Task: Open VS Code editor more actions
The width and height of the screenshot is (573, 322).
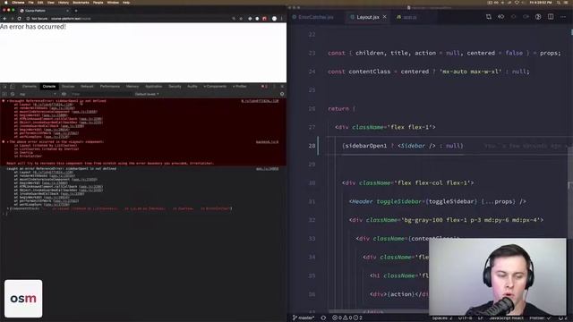Action: click(563, 17)
